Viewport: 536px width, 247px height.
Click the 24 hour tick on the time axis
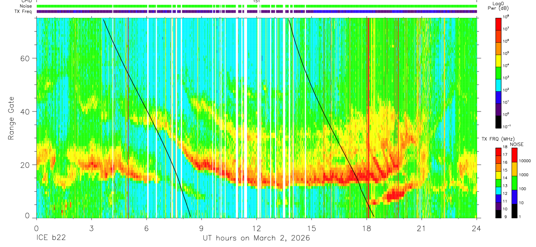tap(477, 228)
